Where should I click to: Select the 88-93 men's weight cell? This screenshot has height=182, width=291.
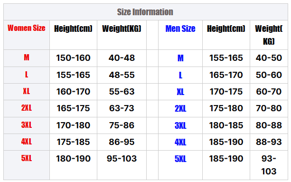click(269, 142)
